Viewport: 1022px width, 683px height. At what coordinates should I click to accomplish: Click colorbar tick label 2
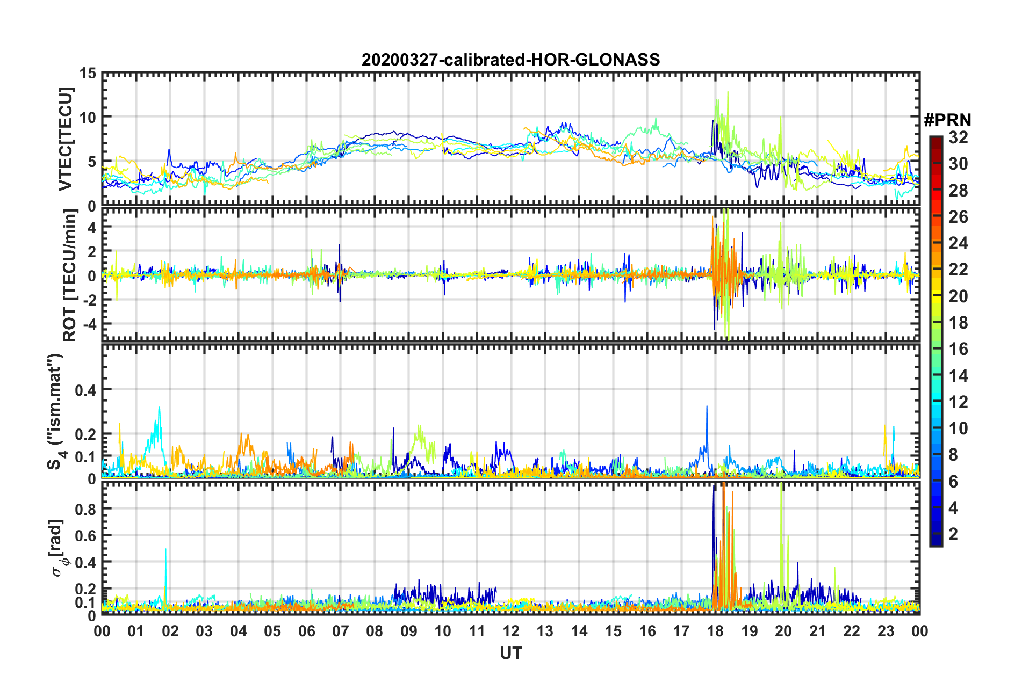953,534
